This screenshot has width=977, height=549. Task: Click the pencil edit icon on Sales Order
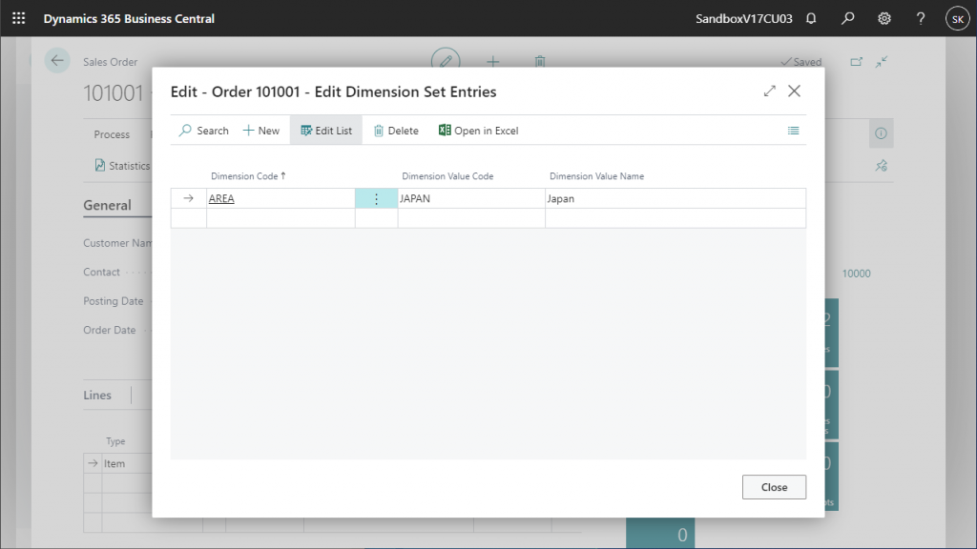(x=446, y=61)
